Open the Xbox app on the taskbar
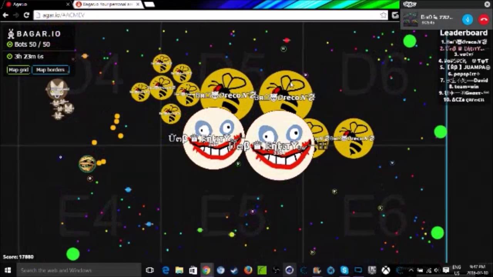 (x=386, y=270)
